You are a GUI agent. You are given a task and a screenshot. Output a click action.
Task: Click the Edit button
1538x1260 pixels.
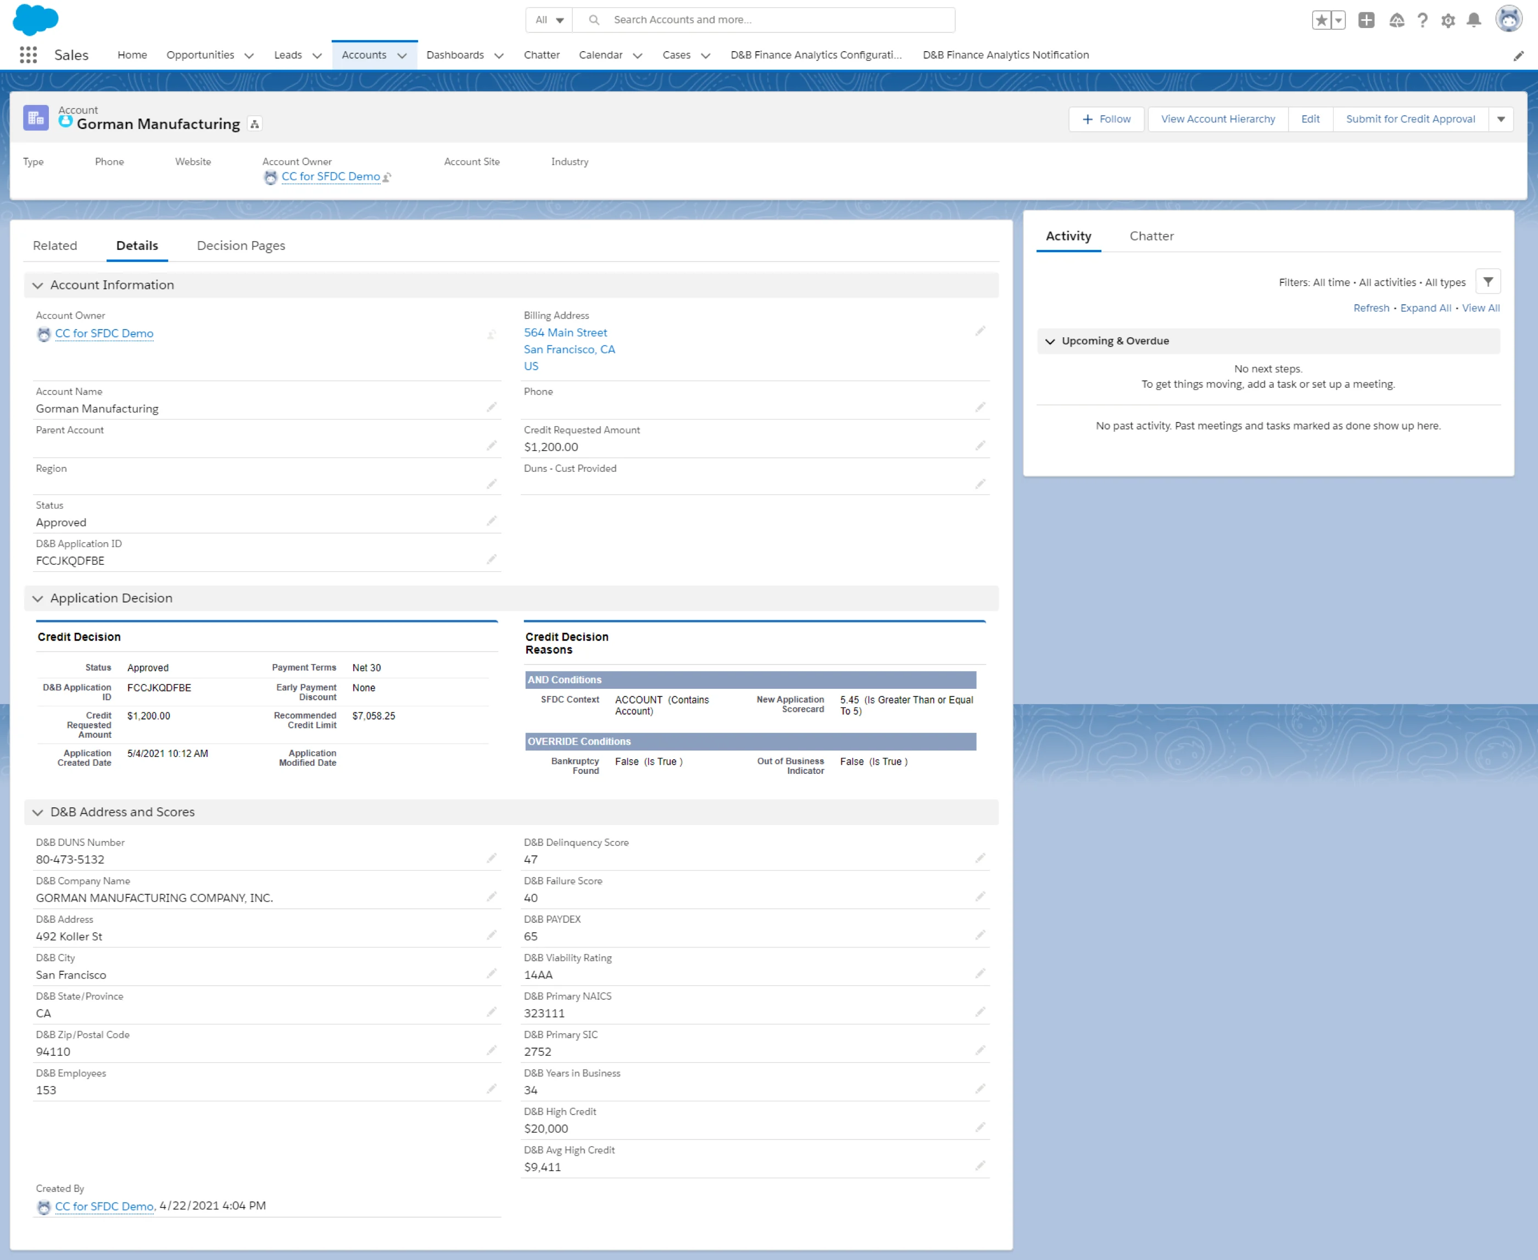(x=1310, y=119)
